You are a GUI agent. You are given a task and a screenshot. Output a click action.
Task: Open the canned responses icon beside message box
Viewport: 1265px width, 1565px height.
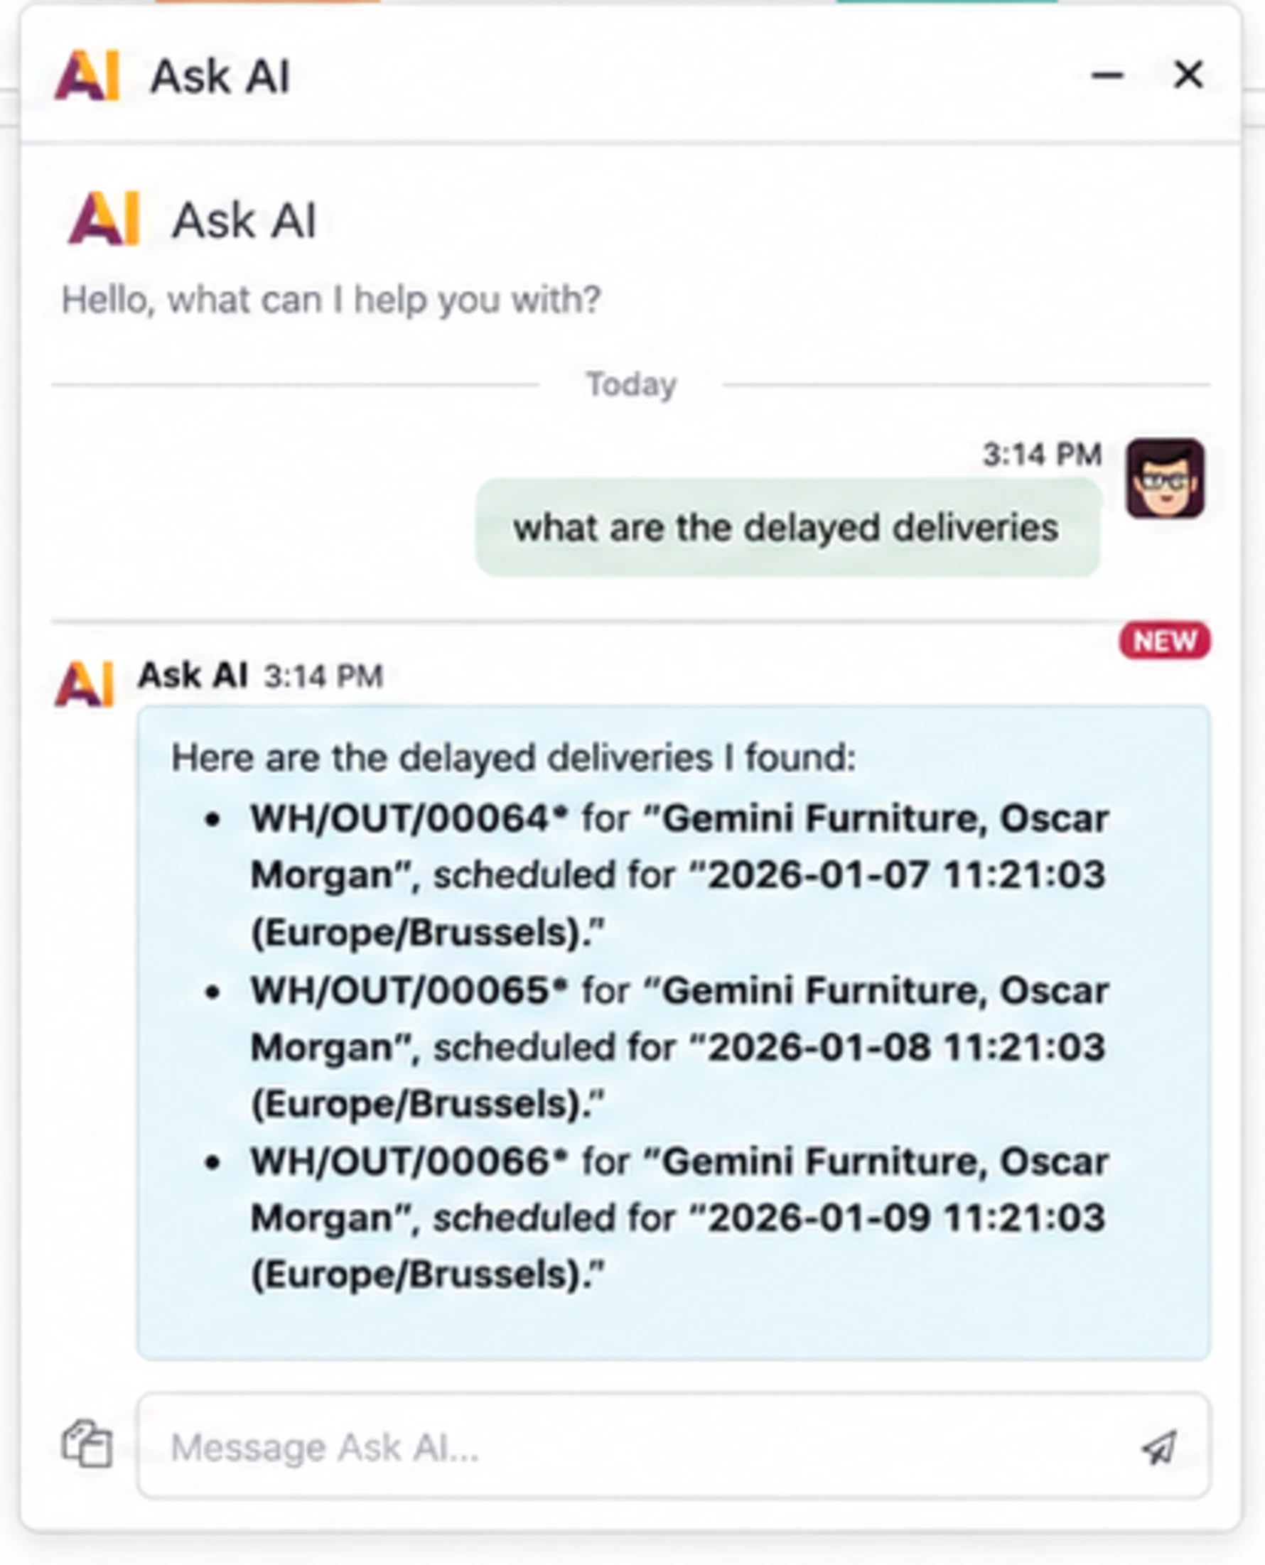coord(87,1443)
